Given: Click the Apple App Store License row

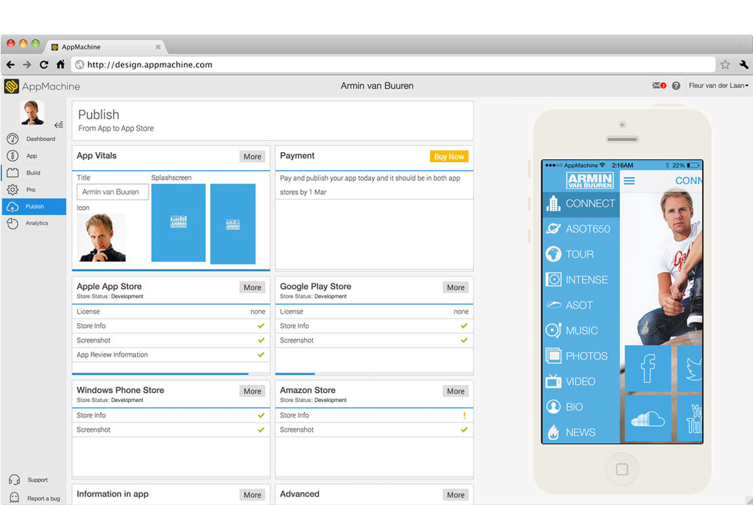Looking at the screenshot, I should click(x=171, y=312).
